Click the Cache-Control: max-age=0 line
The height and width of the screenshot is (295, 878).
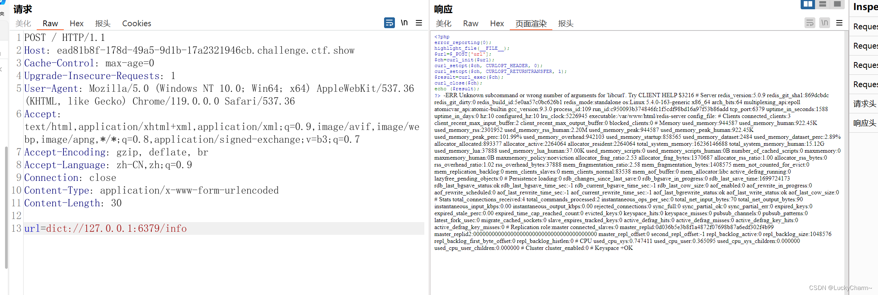[x=89, y=63]
